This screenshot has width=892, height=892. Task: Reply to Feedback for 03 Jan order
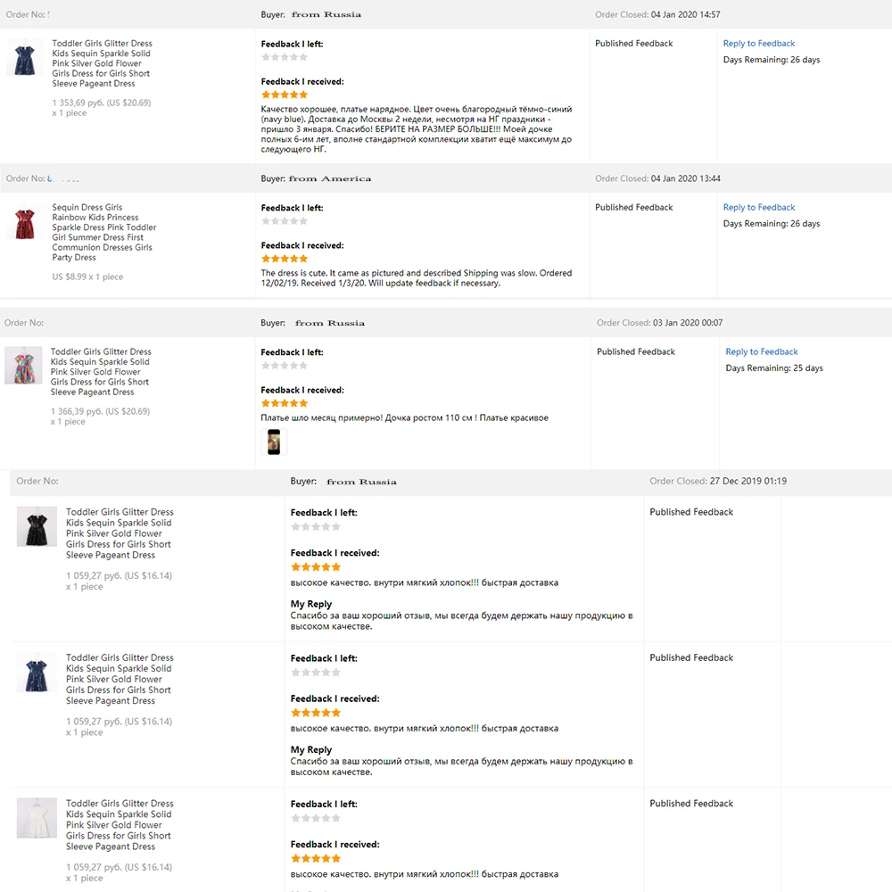pos(761,351)
